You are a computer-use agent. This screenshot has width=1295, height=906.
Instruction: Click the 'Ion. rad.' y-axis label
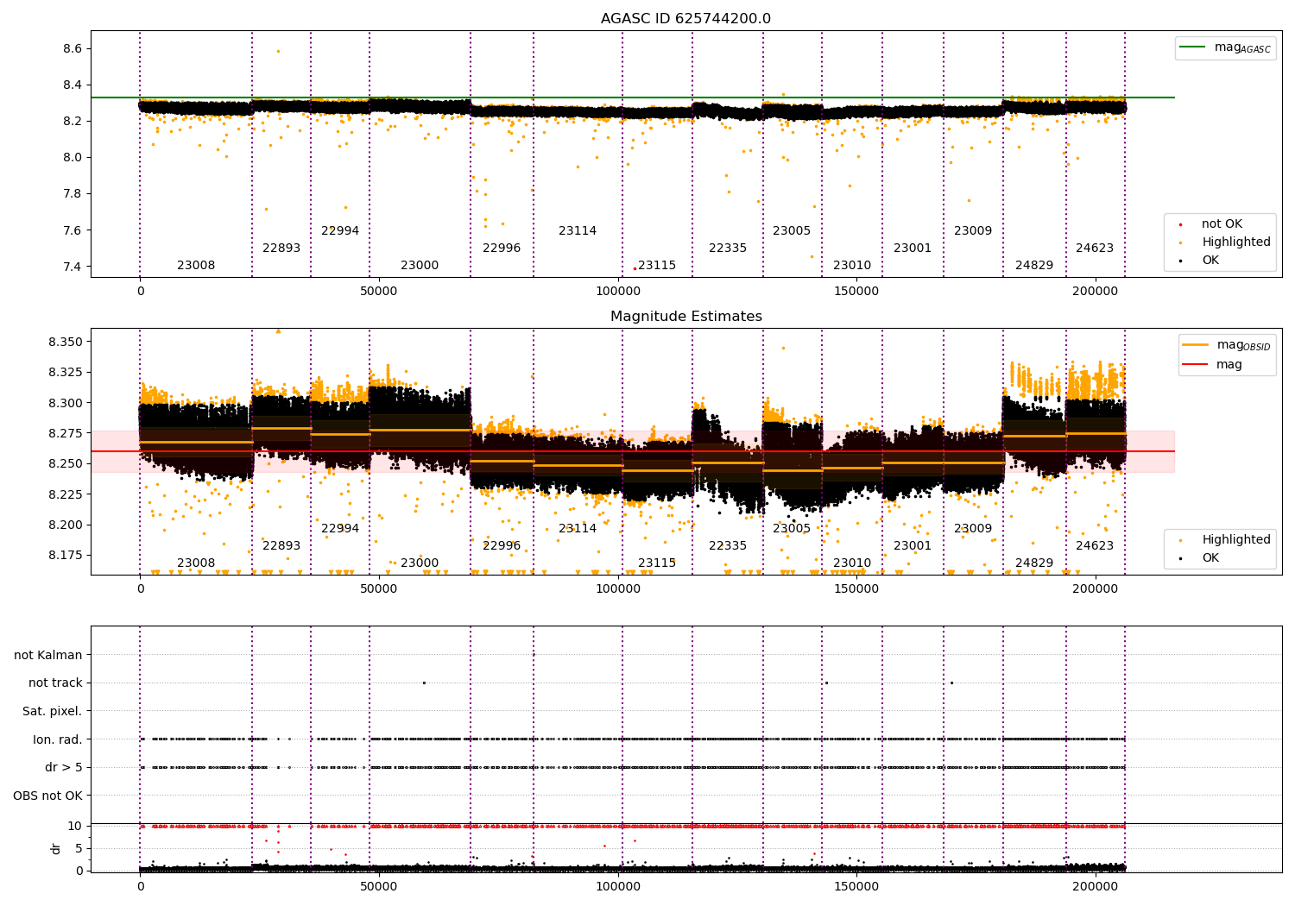(58, 740)
